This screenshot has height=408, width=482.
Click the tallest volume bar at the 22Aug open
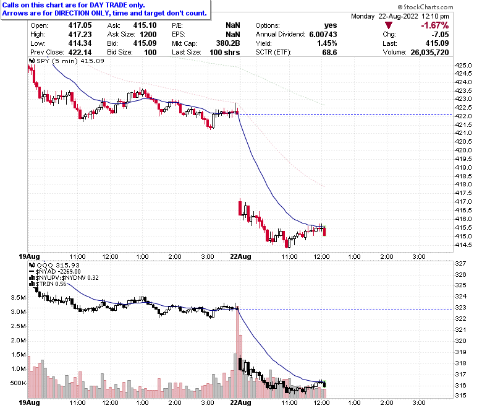[x=237, y=352]
